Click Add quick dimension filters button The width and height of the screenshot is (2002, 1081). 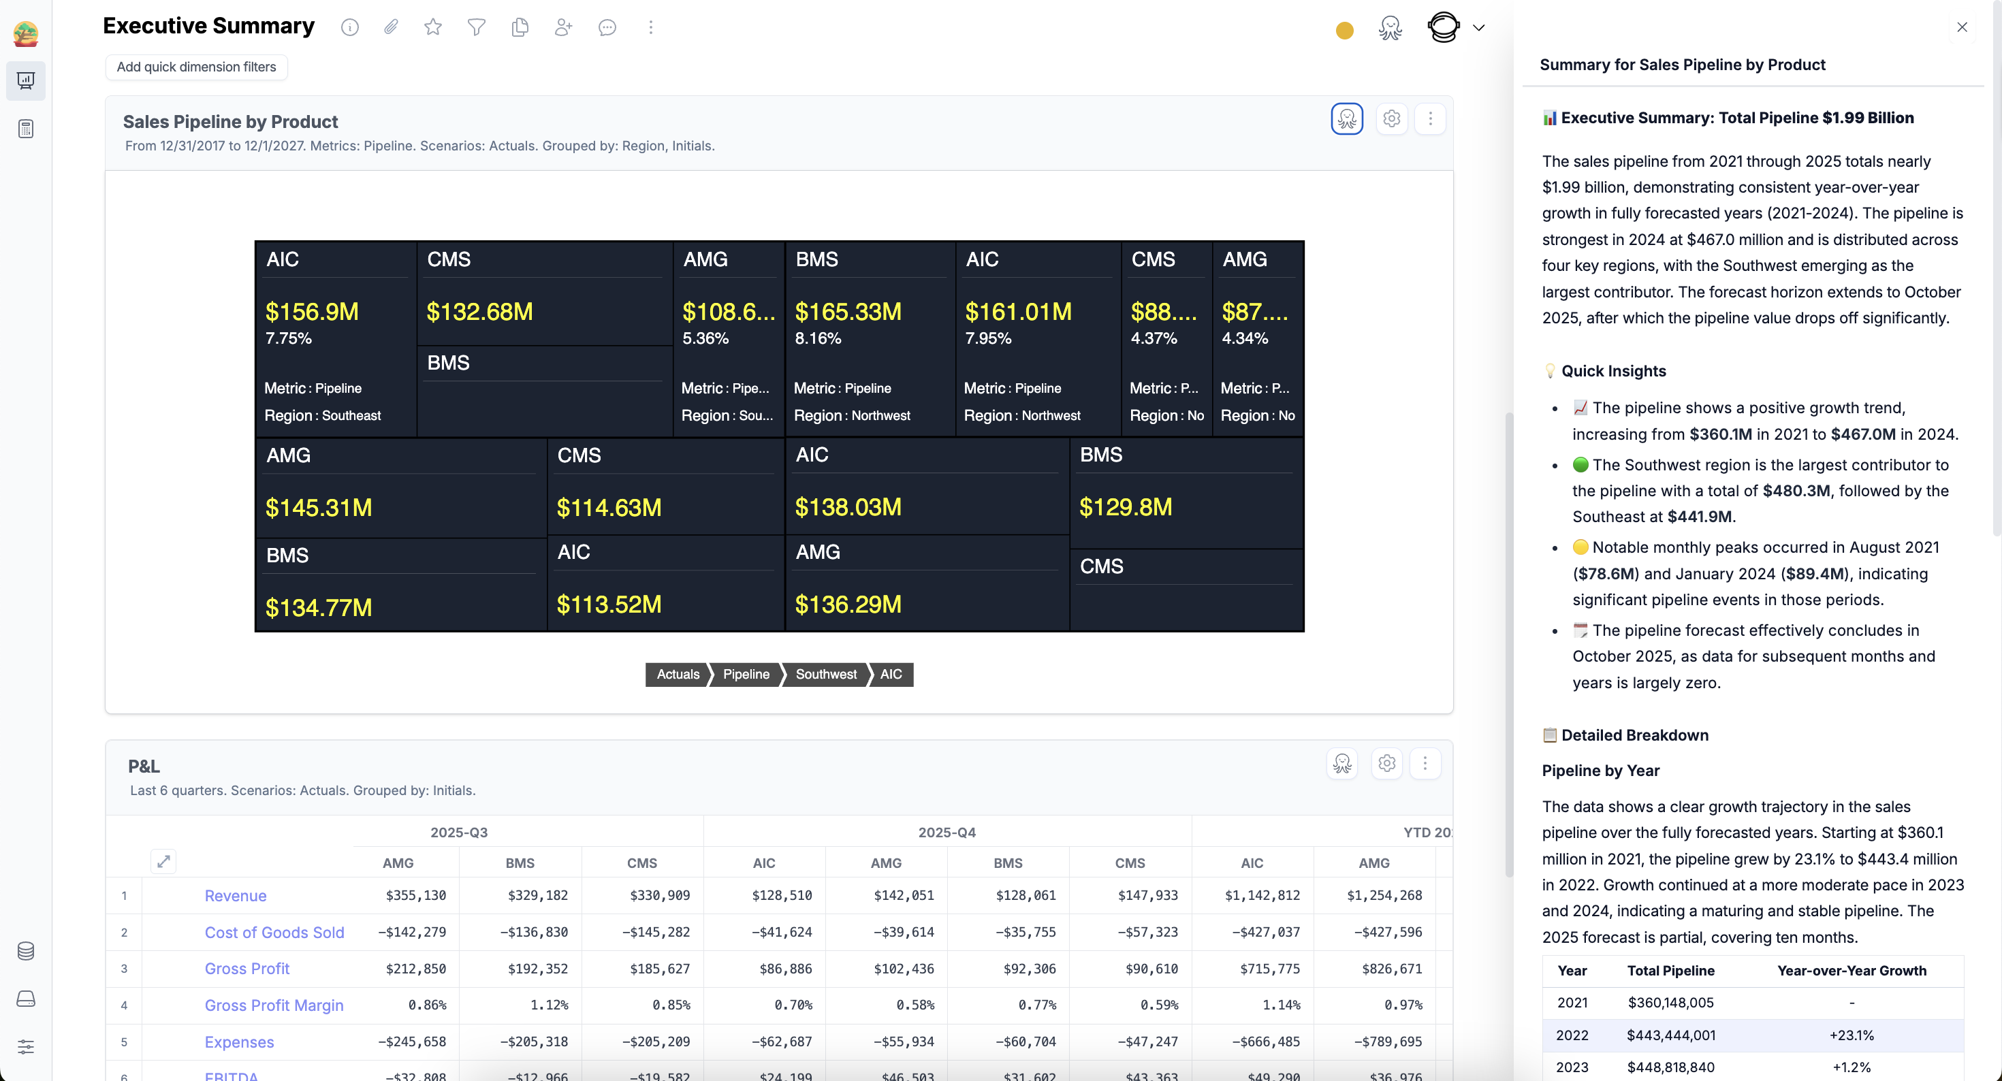(196, 67)
